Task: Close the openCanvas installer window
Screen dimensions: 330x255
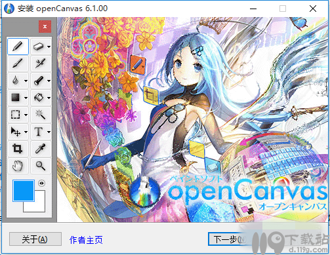Action: point(313,9)
